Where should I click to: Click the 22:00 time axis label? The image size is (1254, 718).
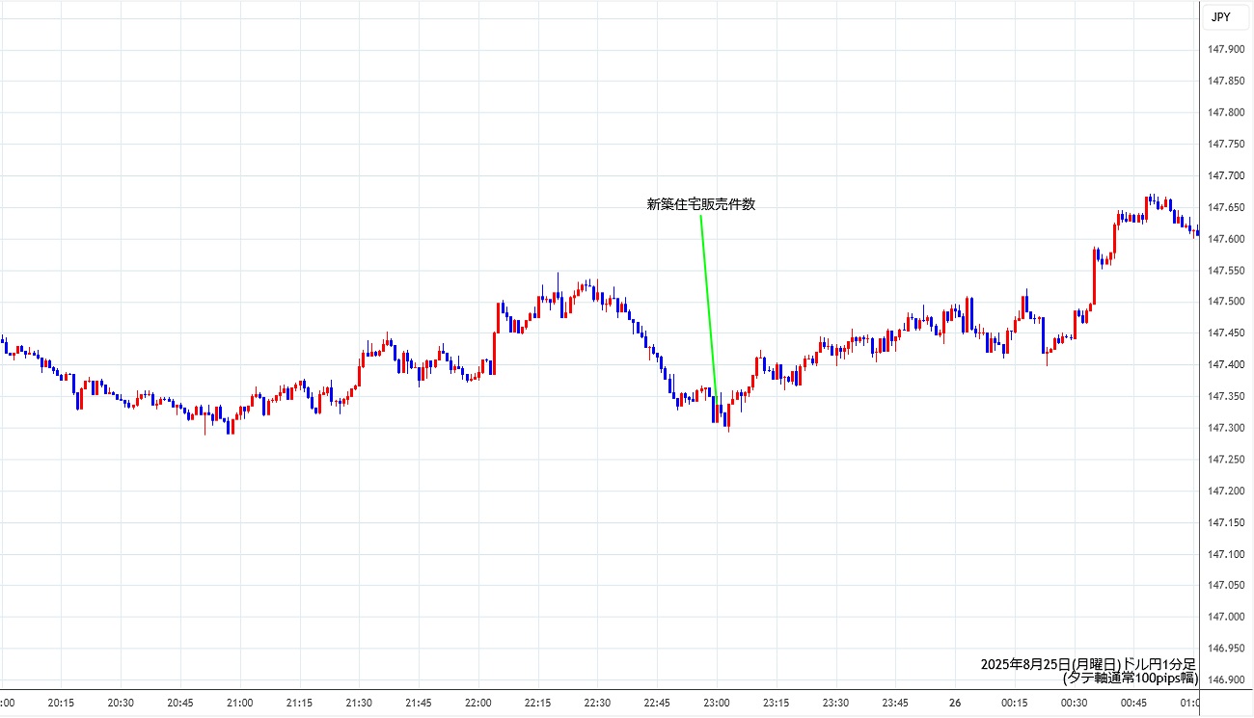point(477,704)
